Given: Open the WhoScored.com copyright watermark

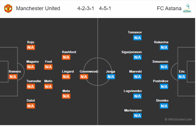Looking at the screenshot, I should click(x=178, y=119).
